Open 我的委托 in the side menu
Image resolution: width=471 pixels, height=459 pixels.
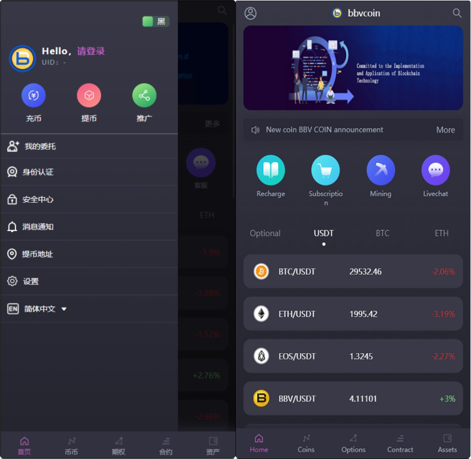pos(89,146)
